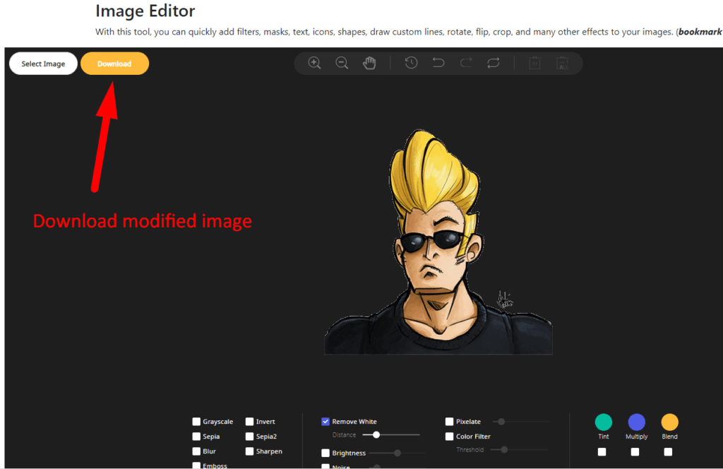Click the zoom out magnifier icon
Image resolution: width=723 pixels, height=469 pixels.
click(342, 63)
